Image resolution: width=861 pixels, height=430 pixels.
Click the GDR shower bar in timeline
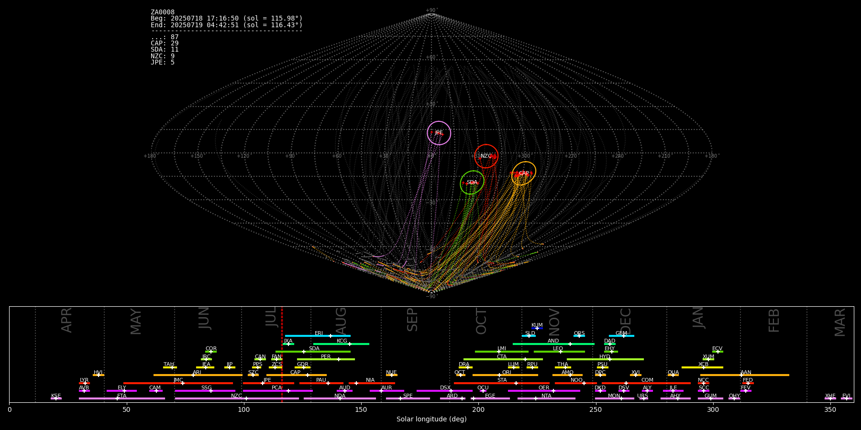point(303,367)
